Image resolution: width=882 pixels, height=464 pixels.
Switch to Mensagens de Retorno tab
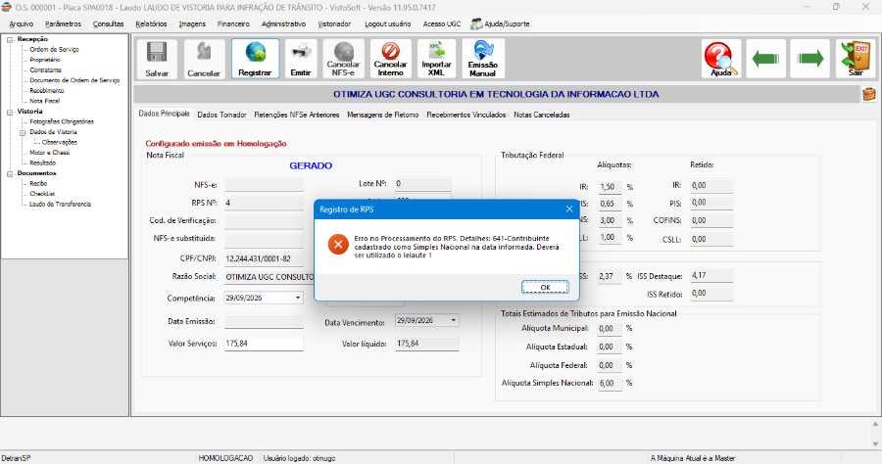(x=383, y=115)
